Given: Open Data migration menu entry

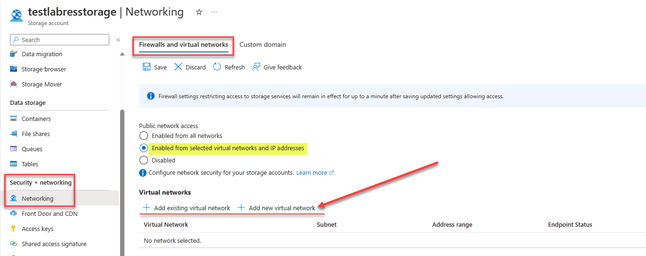Looking at the screenshot, I should (42, 54).
